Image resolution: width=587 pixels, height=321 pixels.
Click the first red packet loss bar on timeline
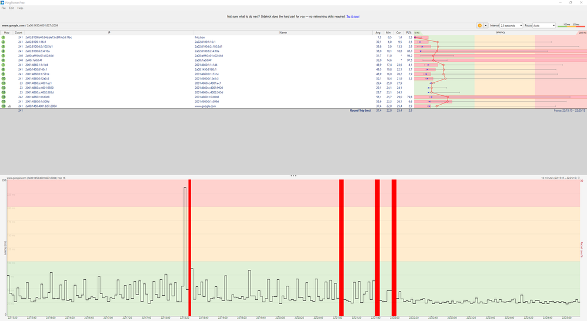pos(190,248)
